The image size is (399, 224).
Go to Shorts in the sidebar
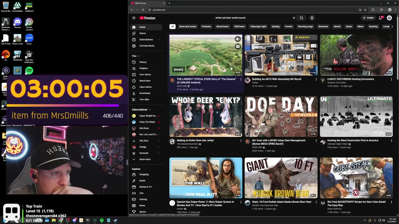coord(147,33)
